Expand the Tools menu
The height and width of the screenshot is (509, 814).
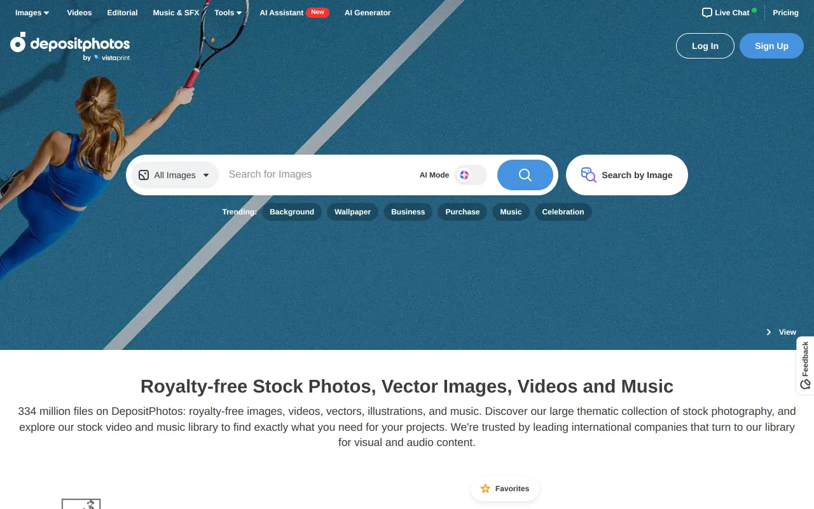[x=228, y=13]
